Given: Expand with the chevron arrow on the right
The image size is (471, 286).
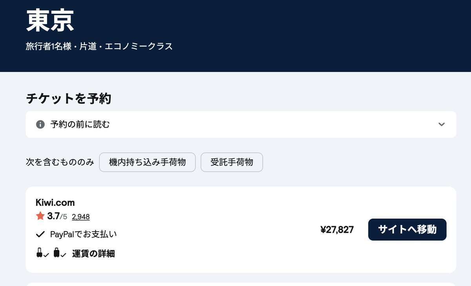Looking at the screenshot, I should (442, 124).
